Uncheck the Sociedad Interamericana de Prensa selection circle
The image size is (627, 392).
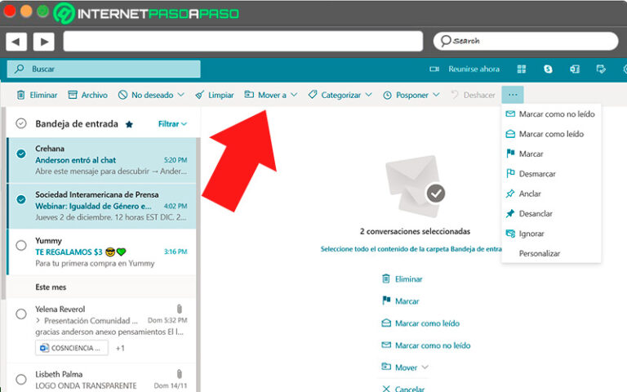[21, 199]
